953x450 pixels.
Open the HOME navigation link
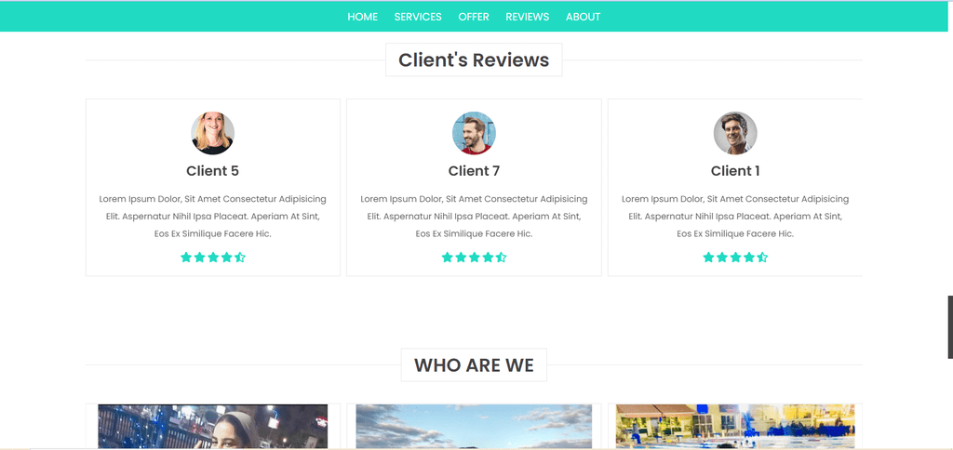click(x=362, y=17)
